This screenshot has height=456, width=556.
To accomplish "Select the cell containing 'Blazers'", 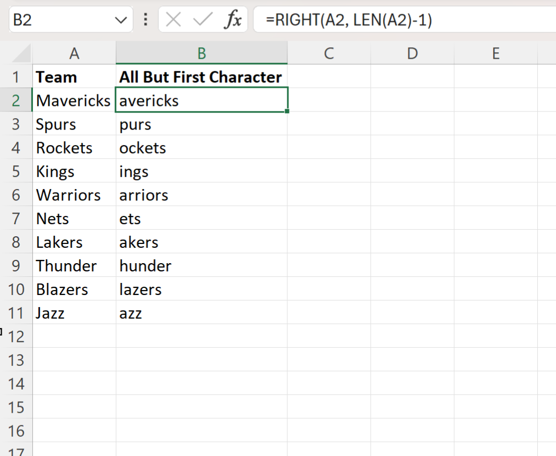I will coord(74,289).
